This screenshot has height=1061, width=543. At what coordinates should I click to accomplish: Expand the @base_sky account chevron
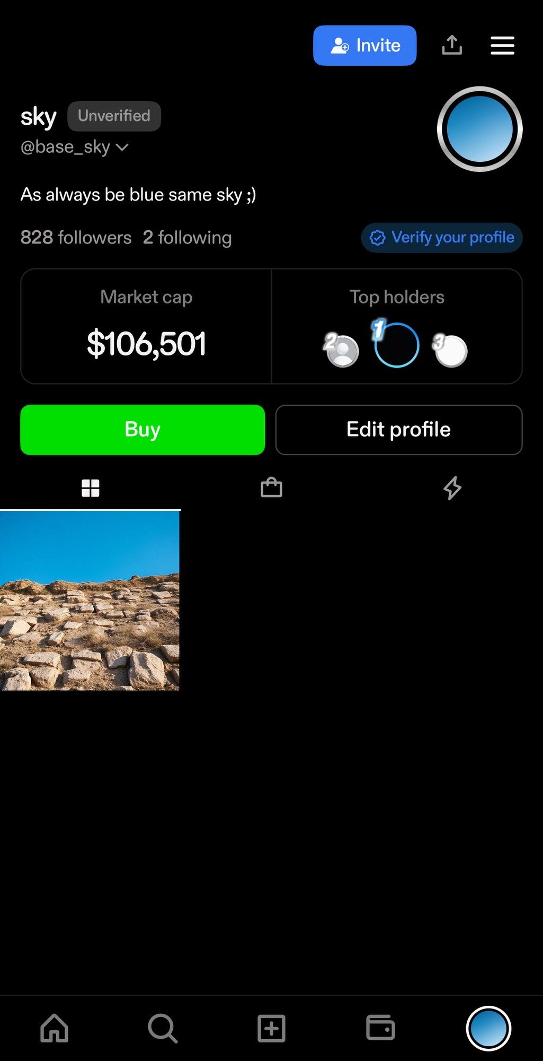(122, 147)
